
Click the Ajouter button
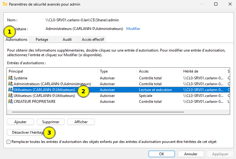20,122
